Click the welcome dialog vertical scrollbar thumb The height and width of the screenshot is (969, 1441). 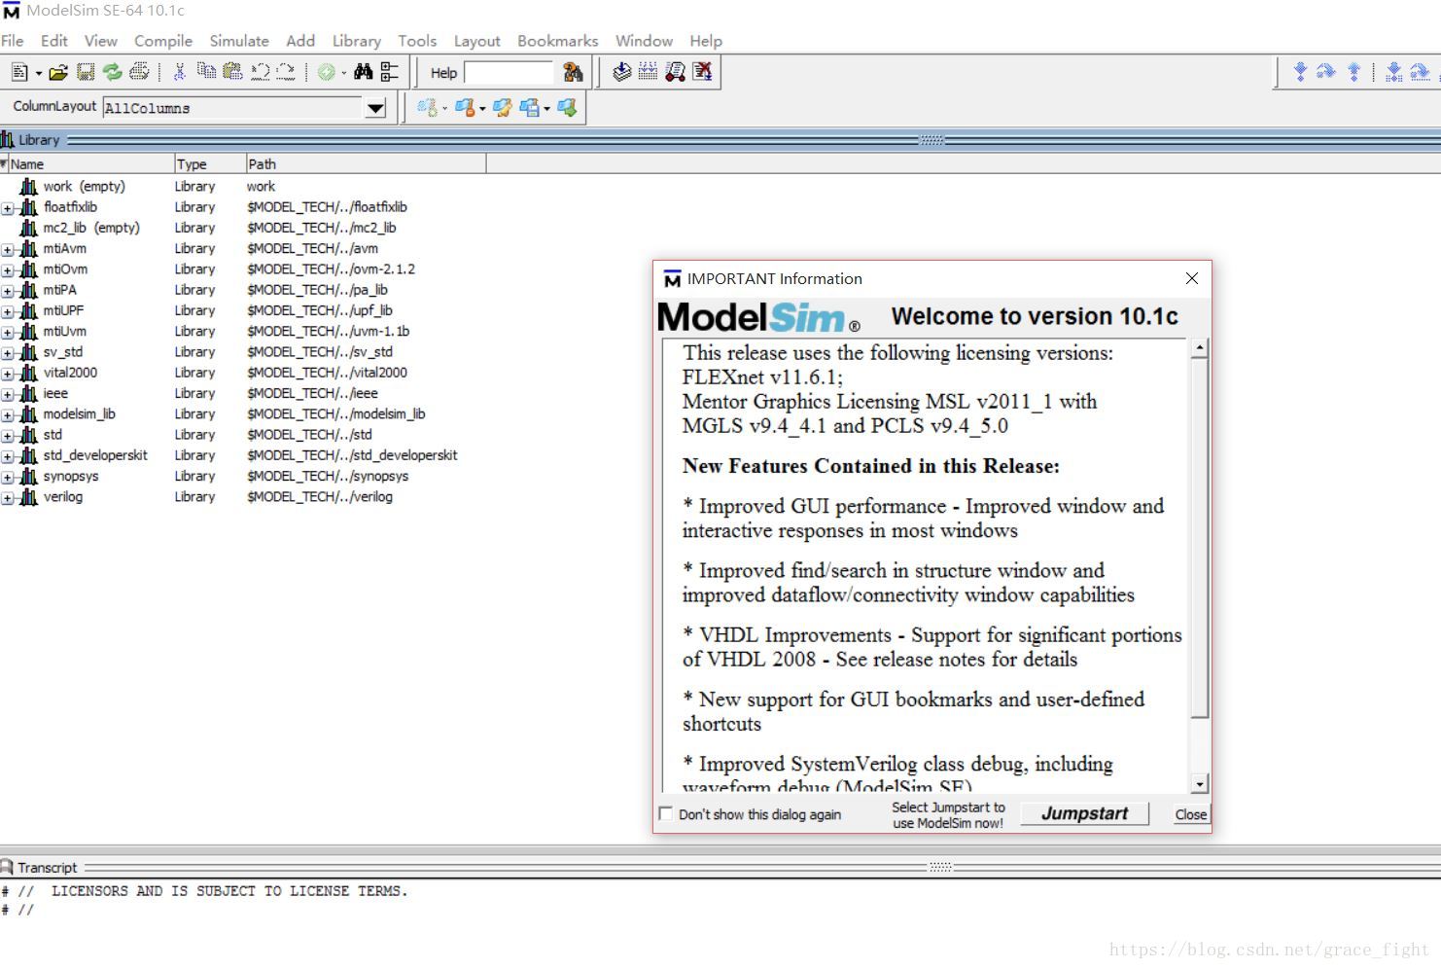tap(1200, 538)
